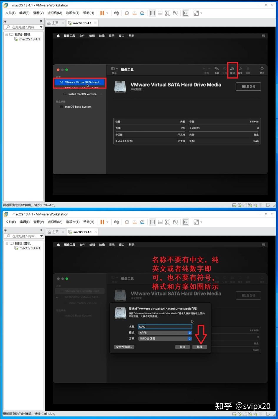Open sidebar view chevron in upper Disk Utility
278x419 pixels.
tap(117, 69)
